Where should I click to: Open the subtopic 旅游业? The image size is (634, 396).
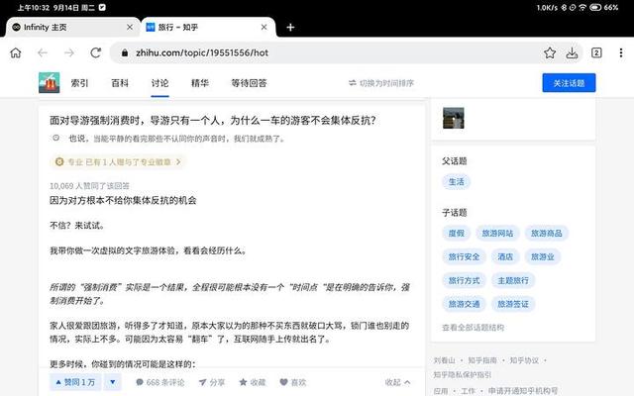(542, 256)
